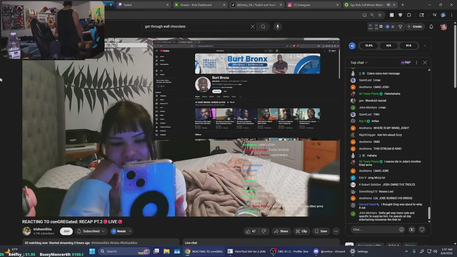The height and width of the screenshot is (257, 457).
Task: Click the taskbar Search box
Action: [124, 251]
